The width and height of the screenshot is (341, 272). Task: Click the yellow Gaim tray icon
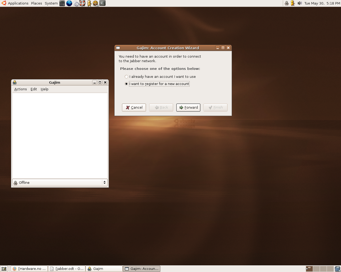coord(293,3)
